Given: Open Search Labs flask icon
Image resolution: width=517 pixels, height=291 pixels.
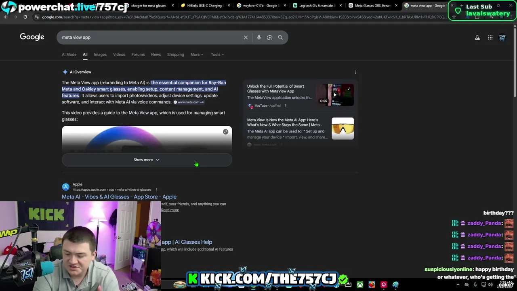Looking at the screenshot, I should tap(477, 38).
